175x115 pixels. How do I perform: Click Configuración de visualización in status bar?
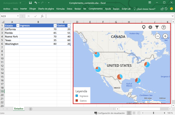click(x=110, y=113)
